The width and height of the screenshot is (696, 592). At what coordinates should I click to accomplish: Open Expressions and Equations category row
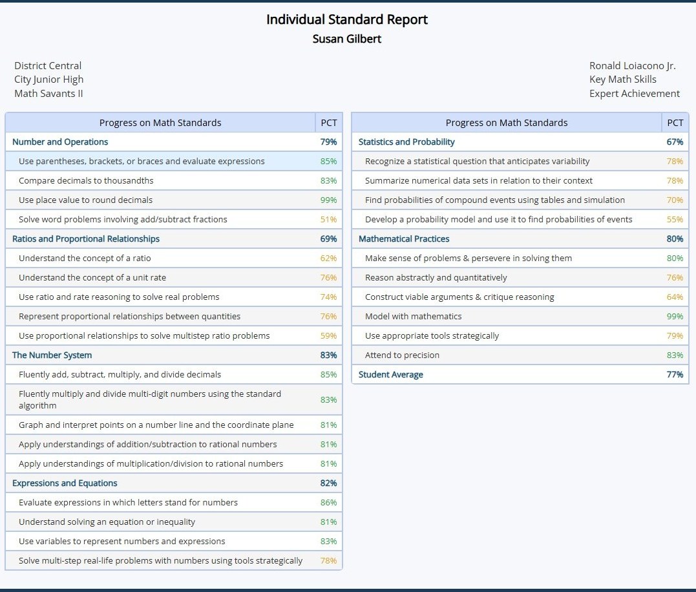pyautogui.click(x=174, y=483)
